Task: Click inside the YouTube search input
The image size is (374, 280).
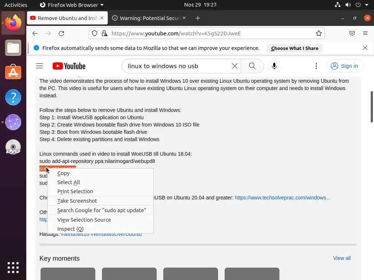Action: tap(179, 66)
